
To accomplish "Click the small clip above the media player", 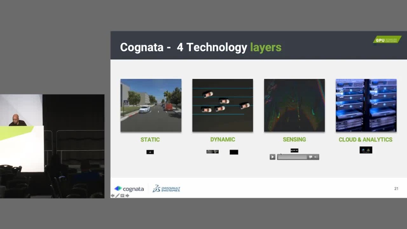I will [294, 150].
